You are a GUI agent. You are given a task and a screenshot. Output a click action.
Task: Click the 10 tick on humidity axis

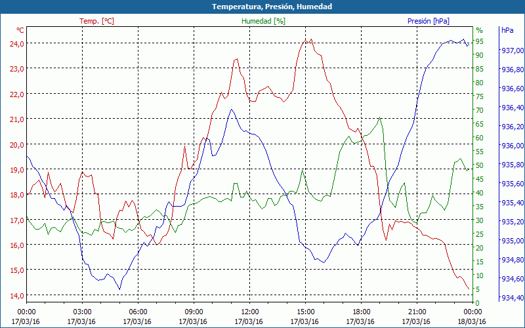[480, 276]
